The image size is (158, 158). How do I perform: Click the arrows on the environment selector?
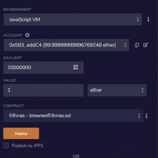pos(138,19)
